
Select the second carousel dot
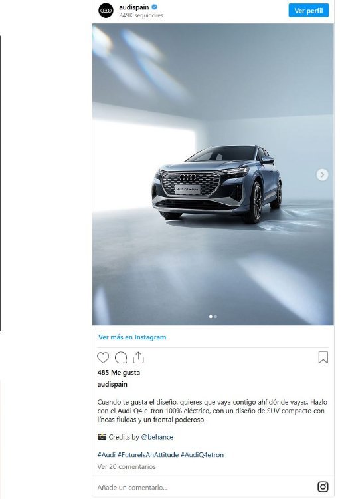(x=216, y=317)
